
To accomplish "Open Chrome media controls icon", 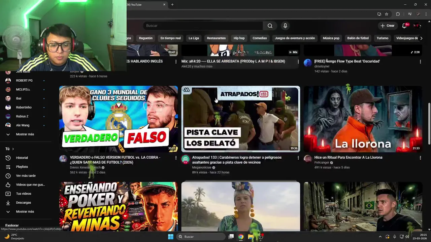I will [x=409, y=14].
